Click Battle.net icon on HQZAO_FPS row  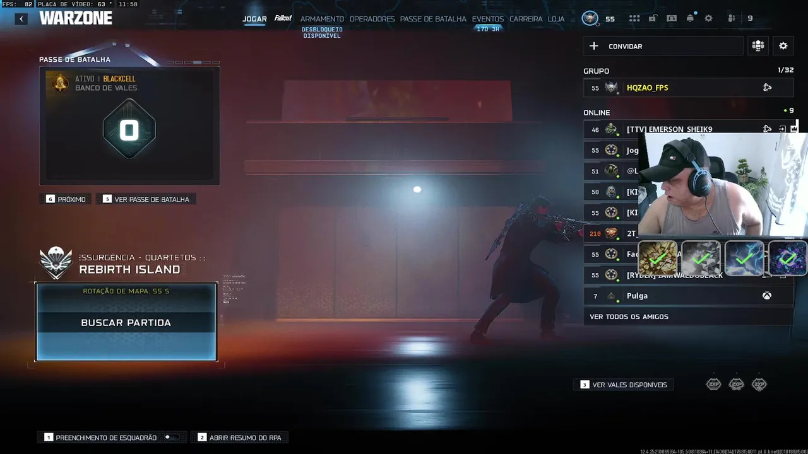(x=767, y=88)
